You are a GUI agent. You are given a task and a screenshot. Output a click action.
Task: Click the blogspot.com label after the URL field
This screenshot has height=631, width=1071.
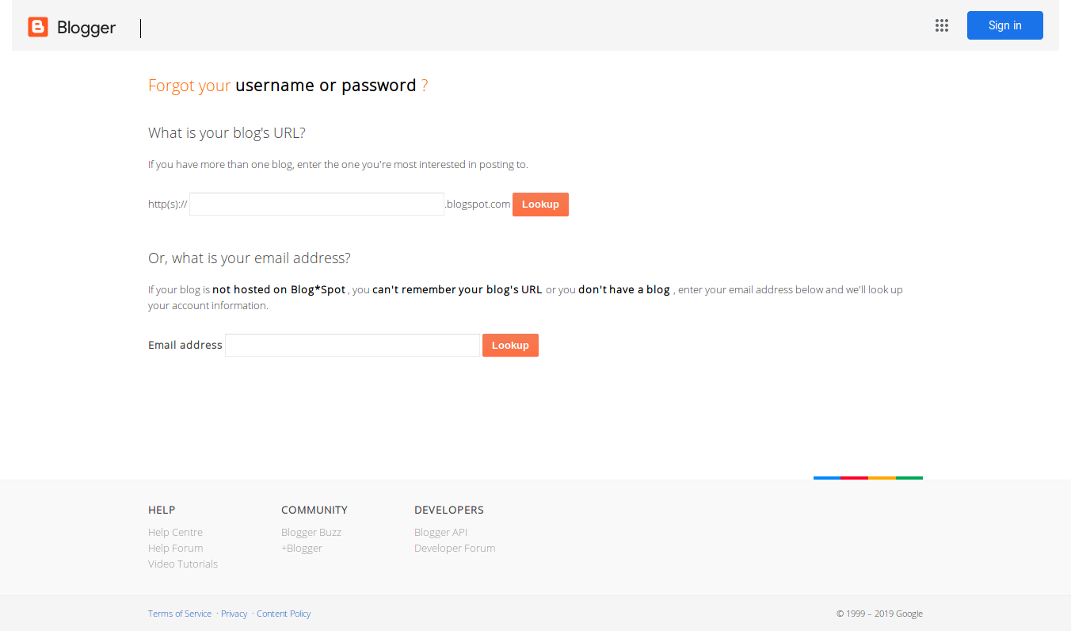478,204
